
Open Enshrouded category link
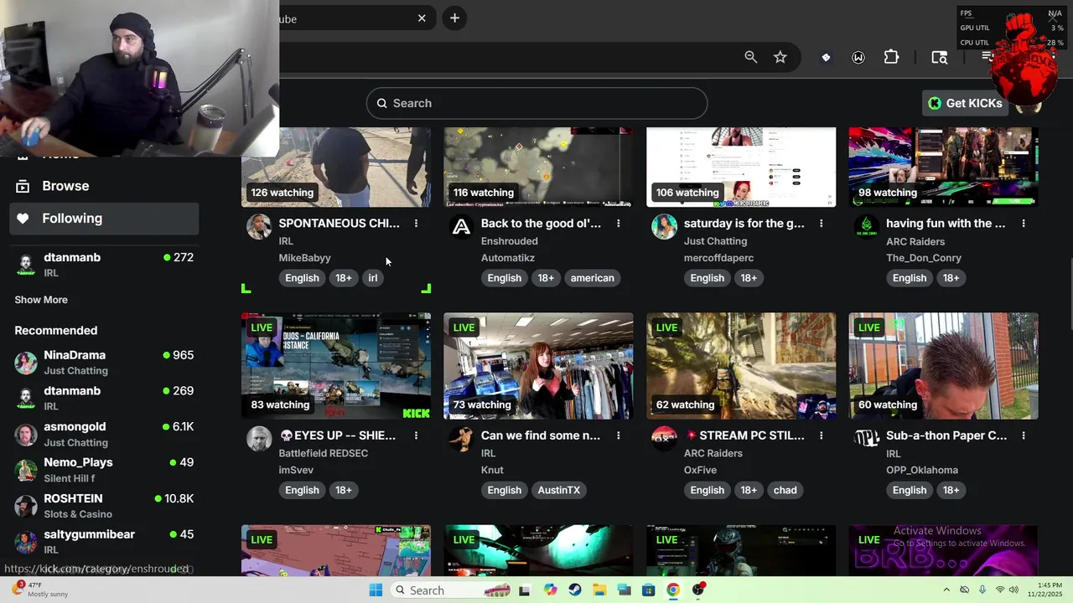(x=510, y=241)
